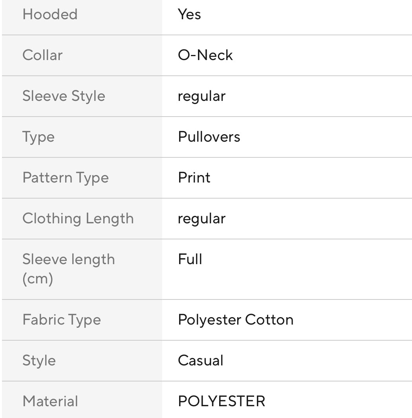Select the Polyester Cotton value
This screenshot has height=418, width=412.
click(x=236, y=320)
